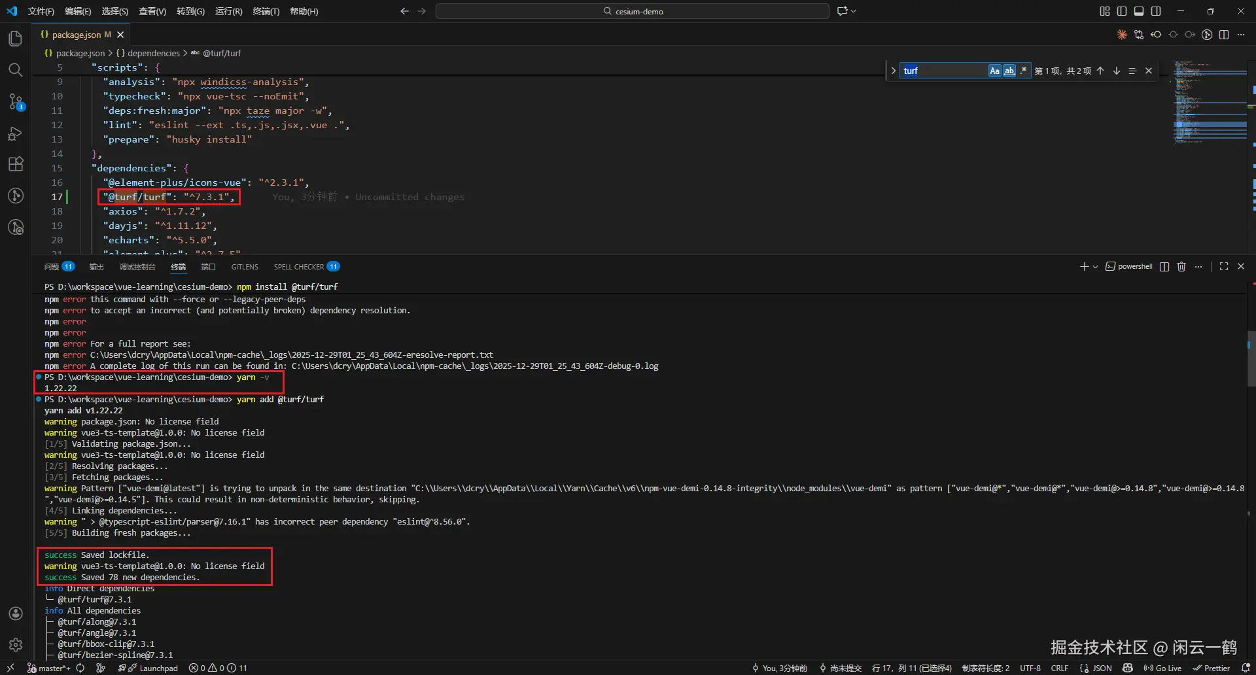Toggle match case in find widget
The height and width of the screenshot is (675, 1256).
click(x=994, y=71)
